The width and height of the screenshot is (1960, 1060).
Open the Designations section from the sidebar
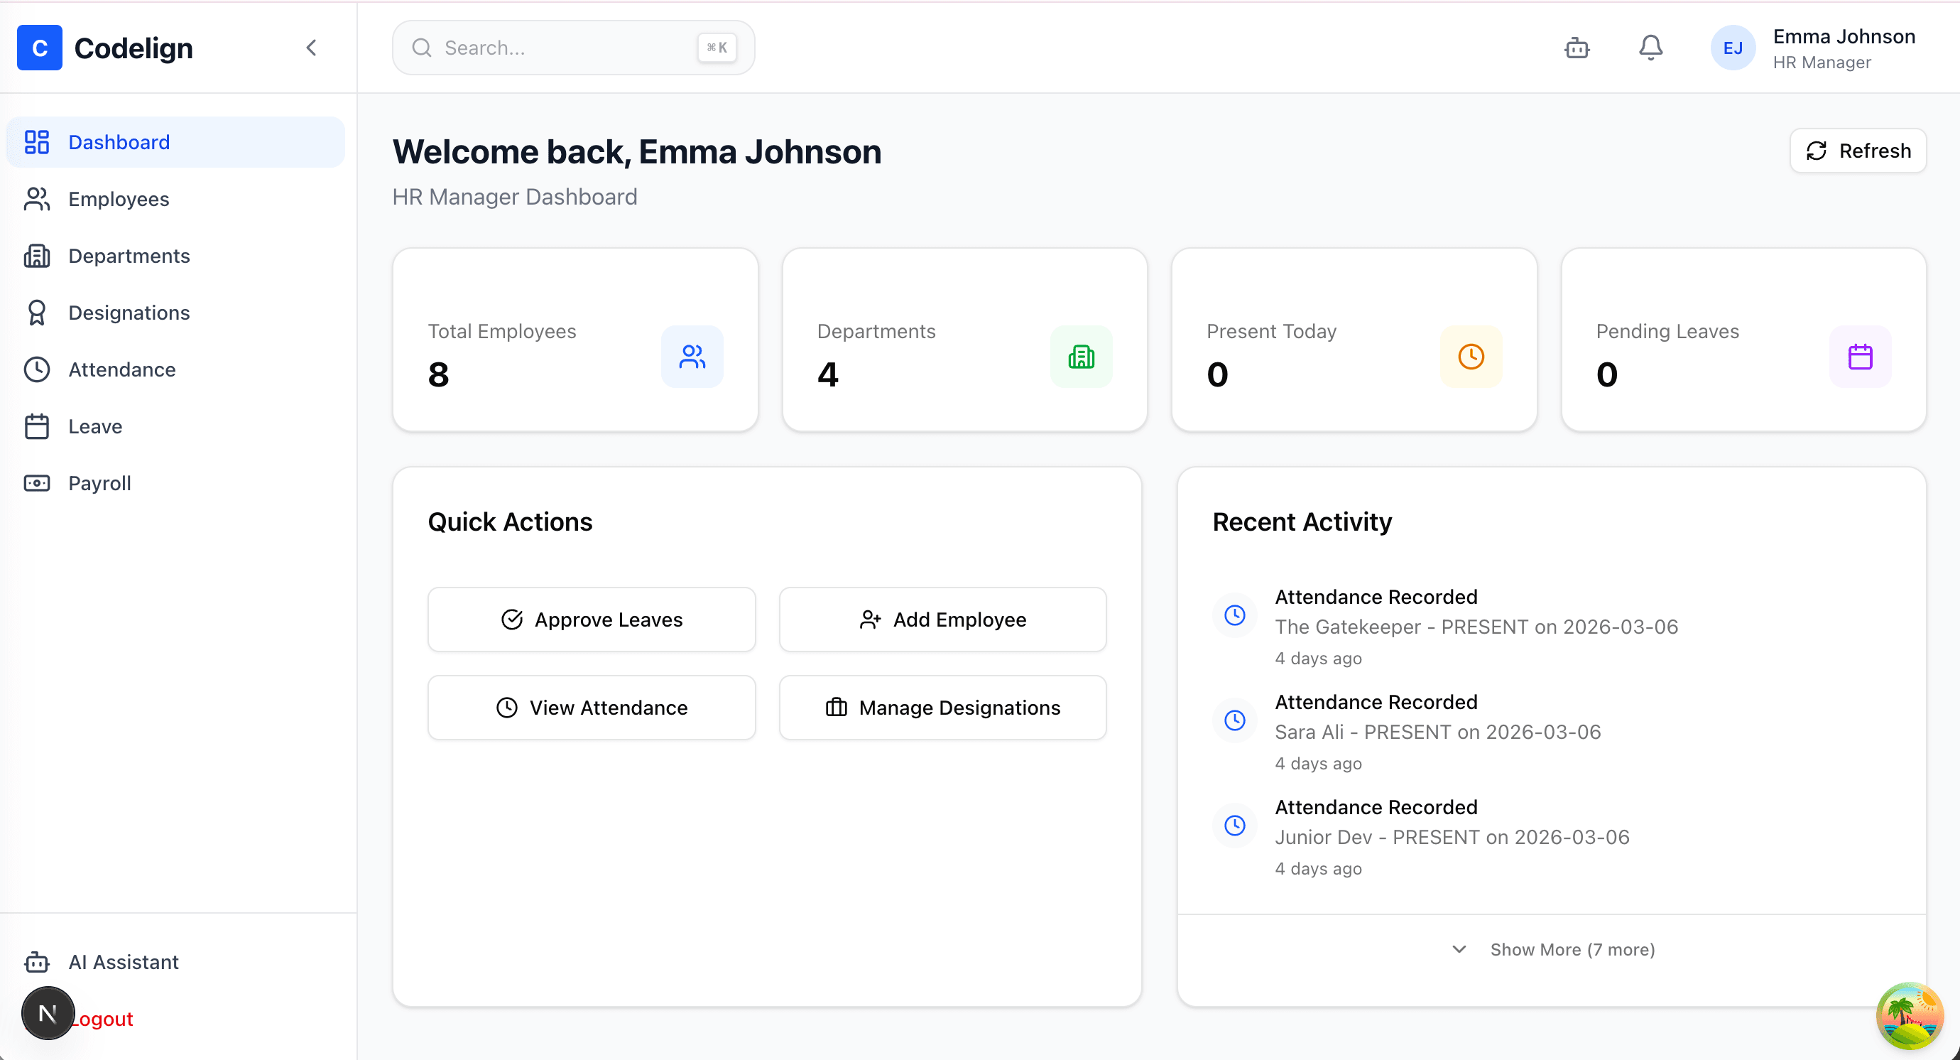click(x=129, y=312)
